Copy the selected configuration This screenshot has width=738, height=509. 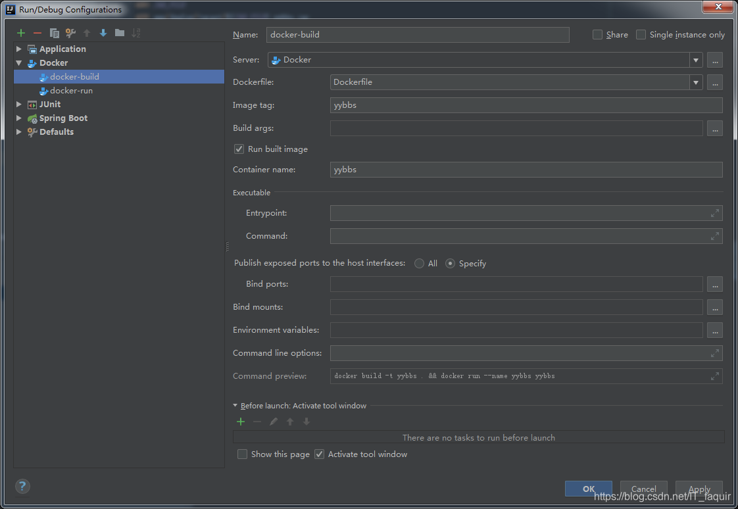tap(54, 33)
